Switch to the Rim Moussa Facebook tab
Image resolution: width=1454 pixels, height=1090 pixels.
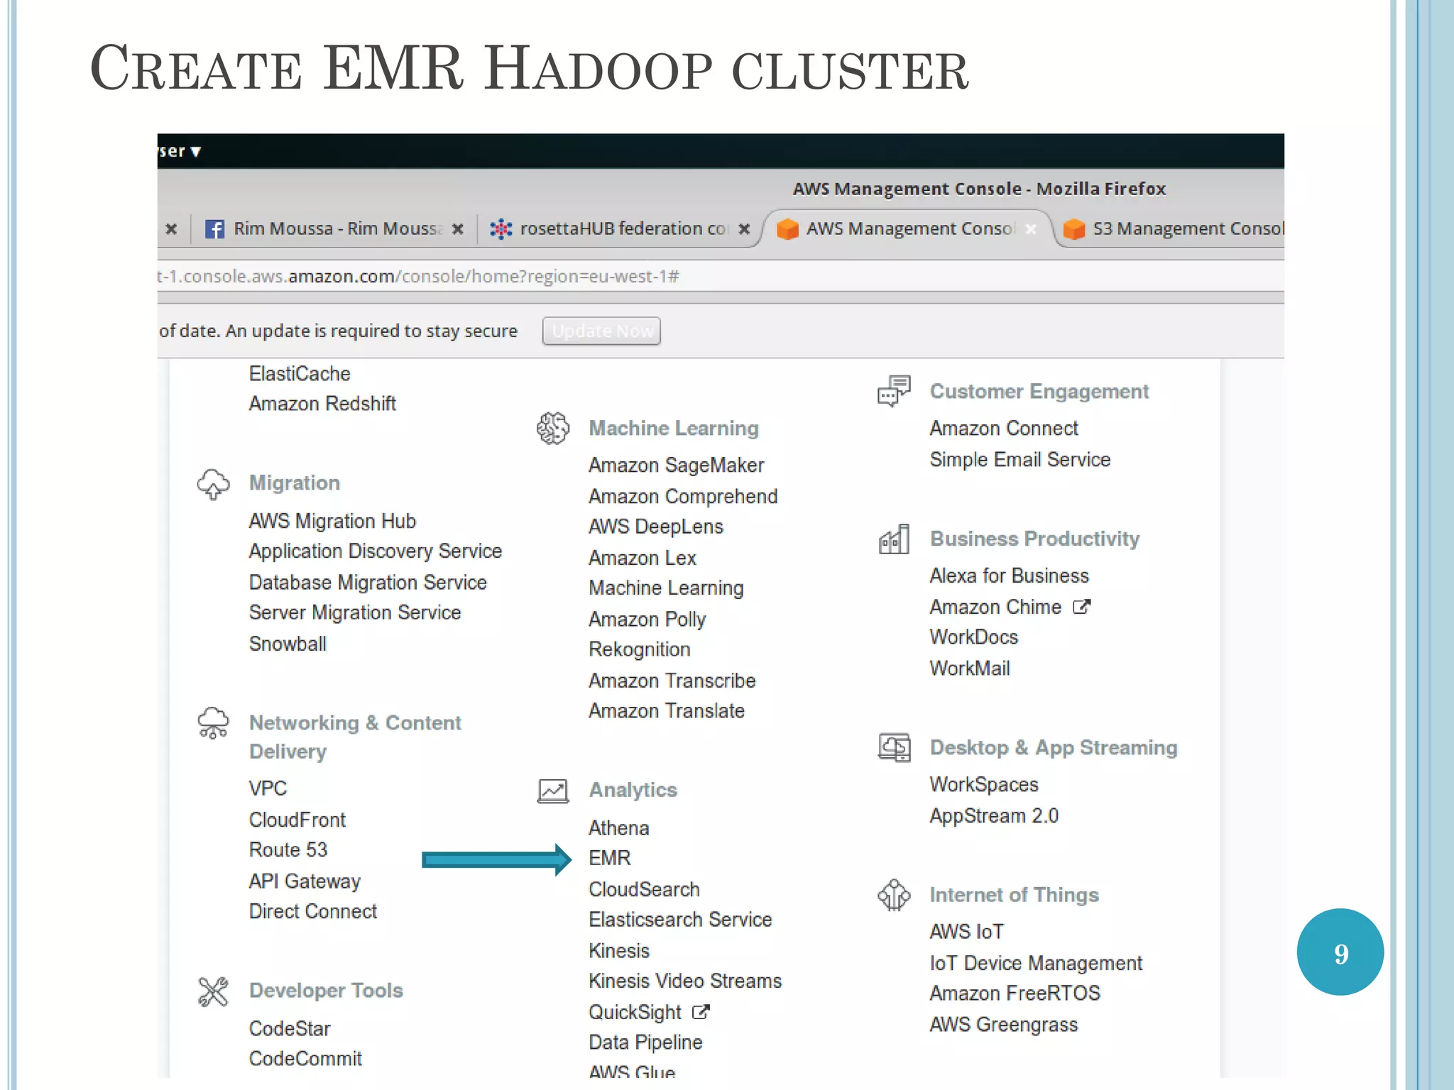[x=334, y=229]
